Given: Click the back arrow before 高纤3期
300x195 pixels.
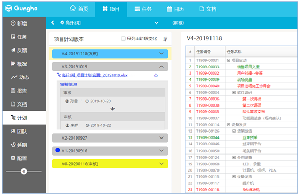Looking at the screenshot, I should click(53, 22).
